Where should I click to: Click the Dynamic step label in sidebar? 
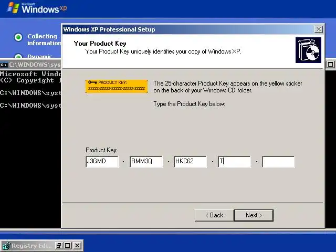pos(40,56)
